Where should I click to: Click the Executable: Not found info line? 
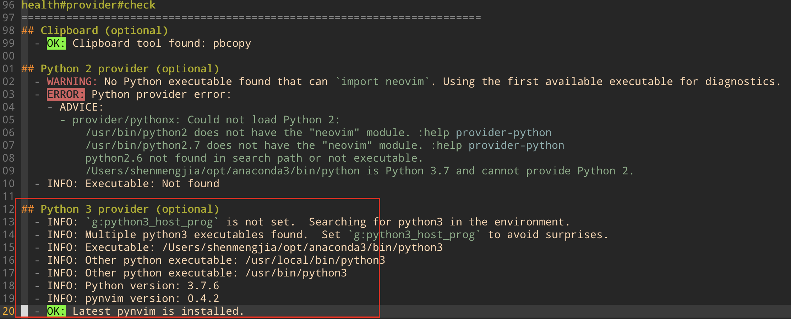[x=133, y=183]
